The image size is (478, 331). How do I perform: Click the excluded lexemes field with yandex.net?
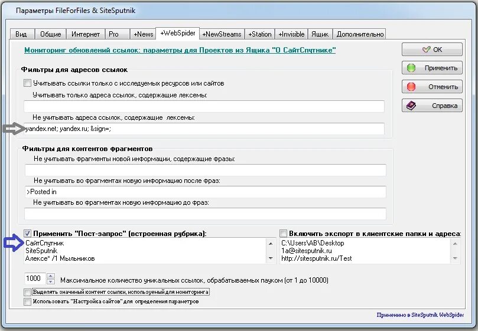coord(204,129)
